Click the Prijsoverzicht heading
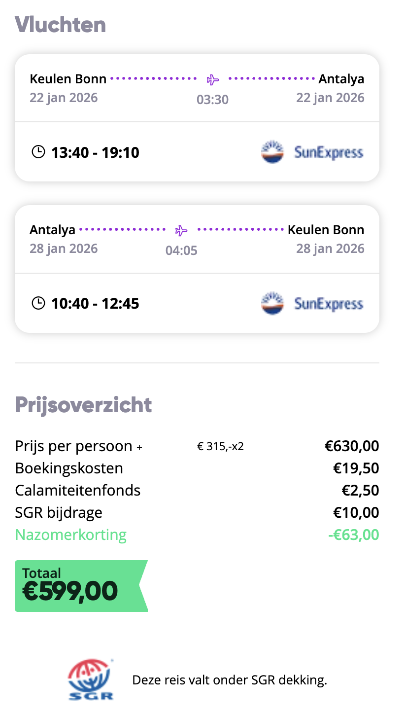Screen dimensions: 405x714 coord(83,405)
